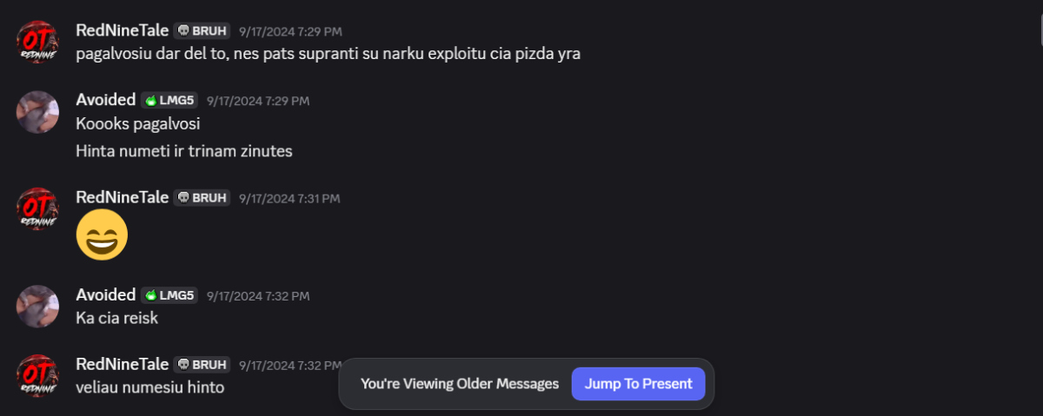
Task: Click the green LMG5 tag at 7:29 PM
Action: 169,100
